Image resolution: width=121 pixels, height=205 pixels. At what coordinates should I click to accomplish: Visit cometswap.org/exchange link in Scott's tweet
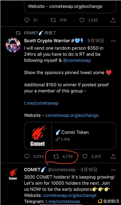(72, 115)
